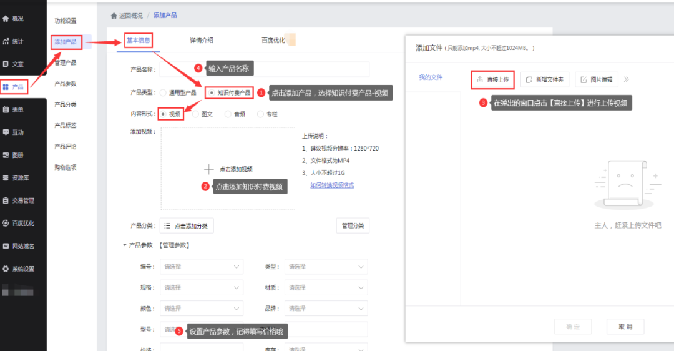Click the plus icon to add video
Screen dimensions: 674x351
pyautogui.click(x=209, y=169)
